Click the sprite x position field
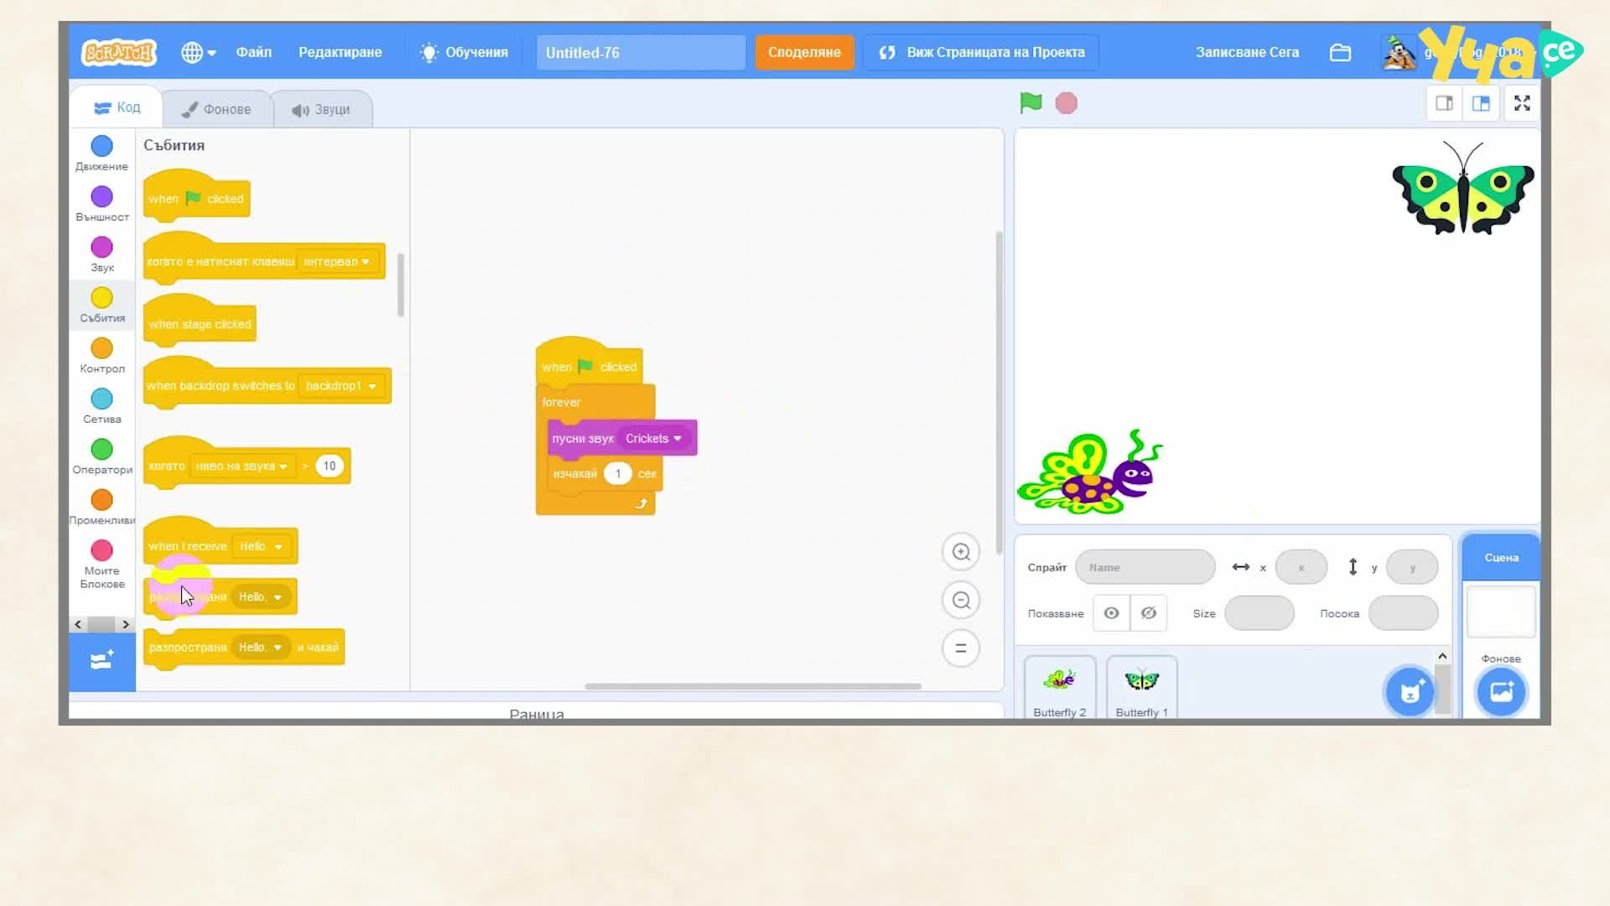 (1301, 567)
